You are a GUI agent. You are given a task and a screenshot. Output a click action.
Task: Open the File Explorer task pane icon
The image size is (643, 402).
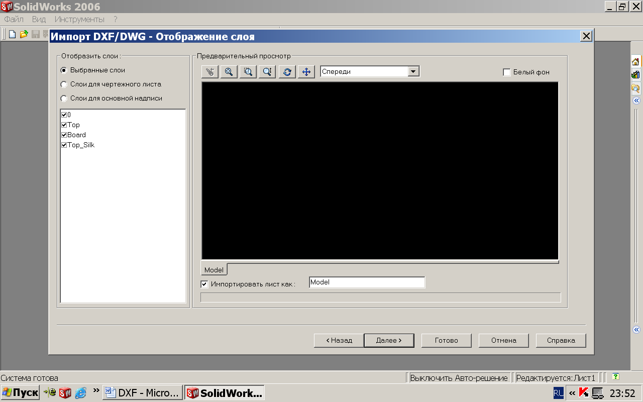pos(635,88)
